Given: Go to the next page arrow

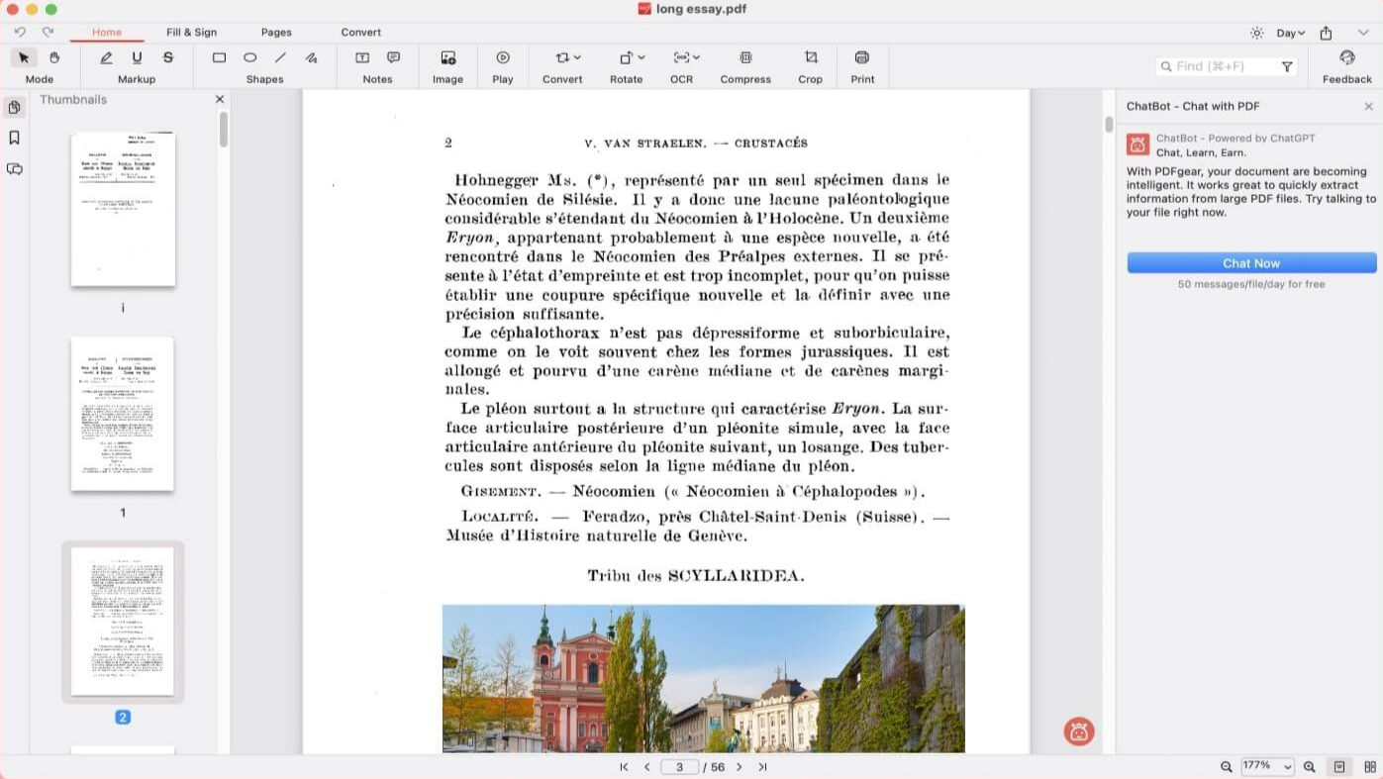Looking at the screenshot, I should pyautogui.click(x=739, y=767).
